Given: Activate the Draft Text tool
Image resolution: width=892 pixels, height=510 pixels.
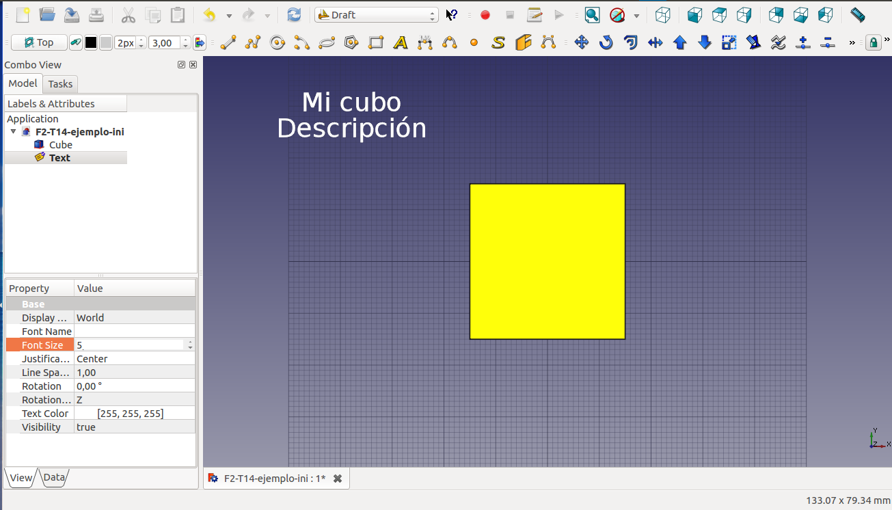Looking at the screenshot, I should [401, 43].
